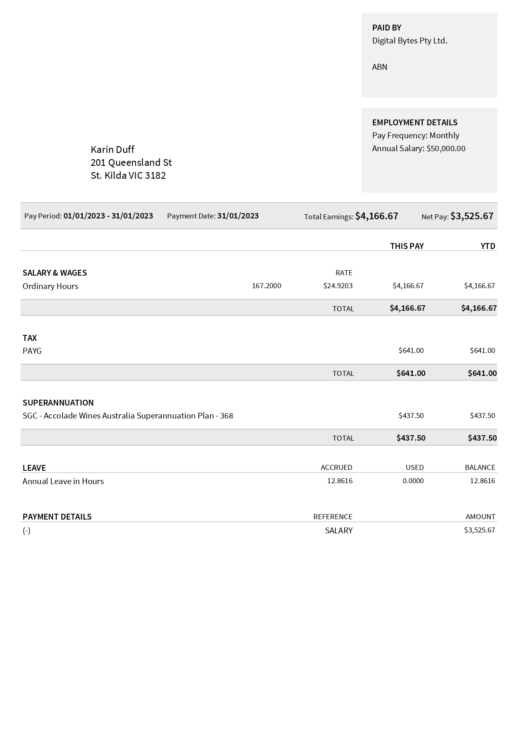
Task: Click the SALARY payment reference
Action: point(338,530)
